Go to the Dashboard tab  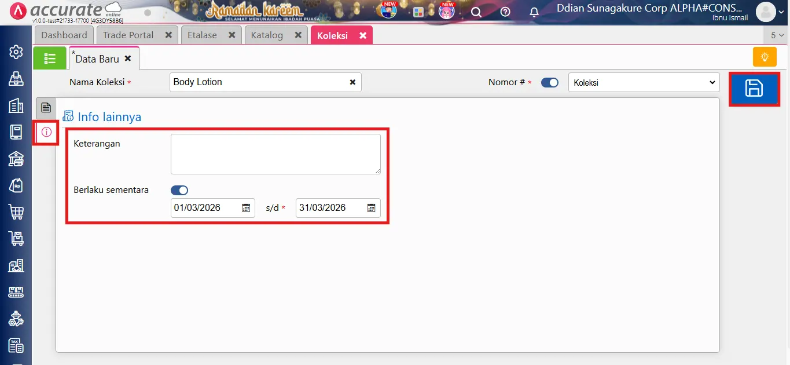[64, 35]
